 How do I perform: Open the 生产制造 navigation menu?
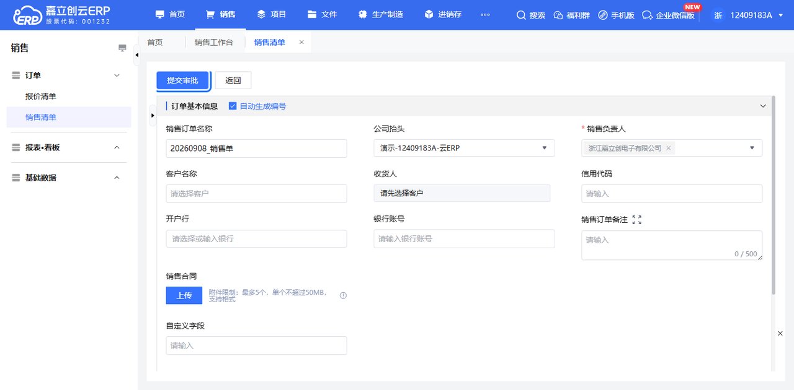coord(380,14)
